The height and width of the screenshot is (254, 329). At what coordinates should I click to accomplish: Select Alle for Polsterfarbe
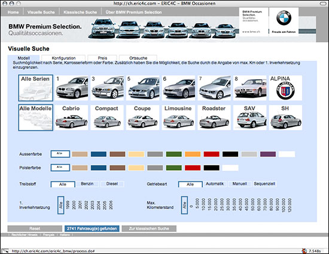(x=60, y=168)
